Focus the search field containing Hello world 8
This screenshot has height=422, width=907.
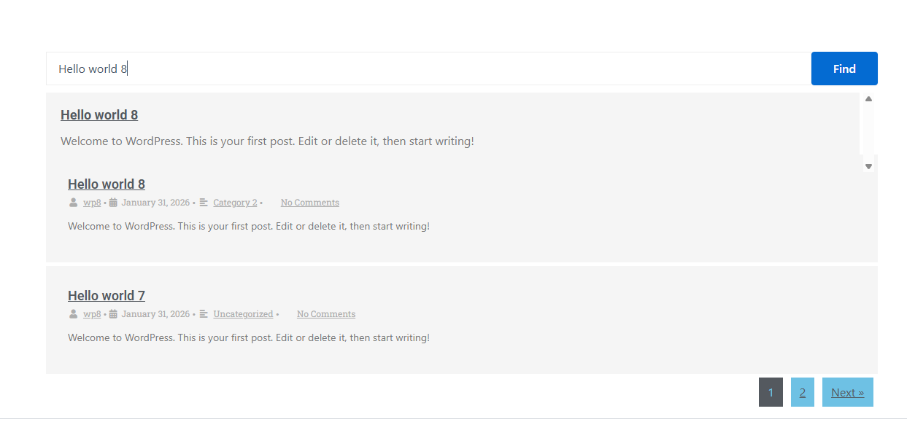pos(428,69)
